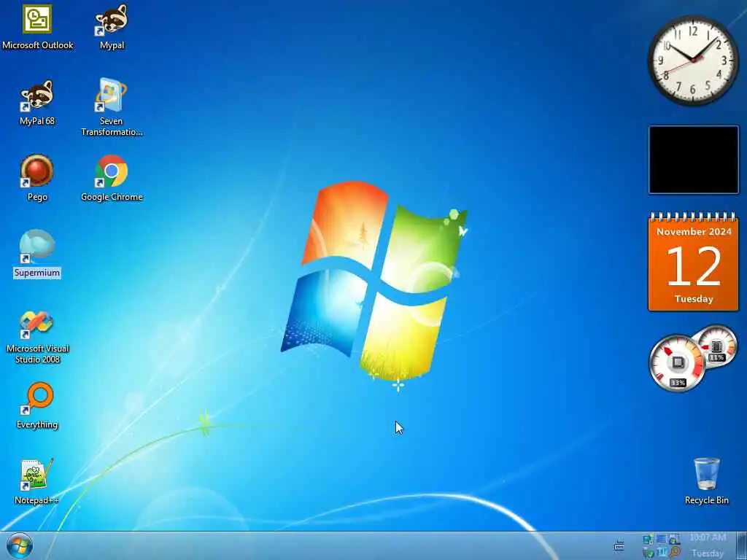
Task: Click the analog clock gadget
Action: click(x=693, y=60)
